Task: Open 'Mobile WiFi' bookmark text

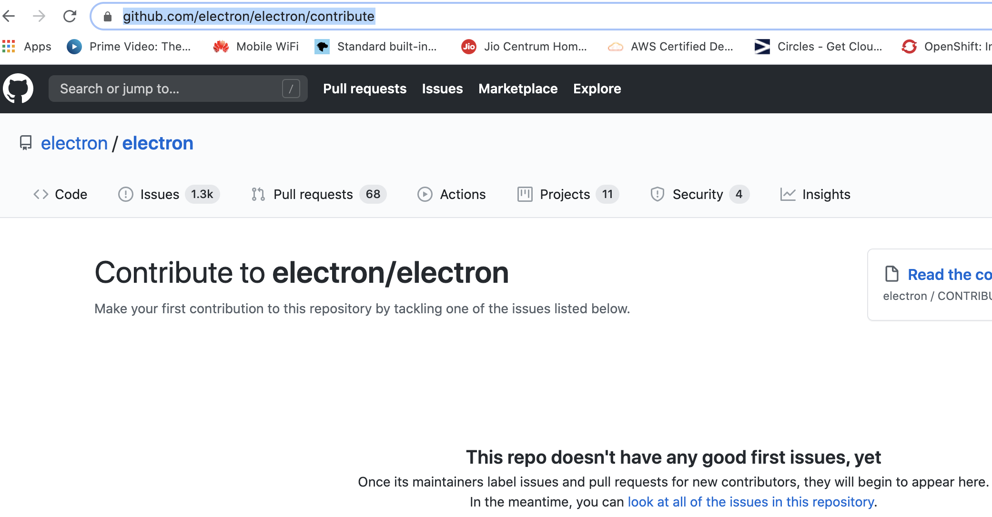Action: (x=267, y=47)
